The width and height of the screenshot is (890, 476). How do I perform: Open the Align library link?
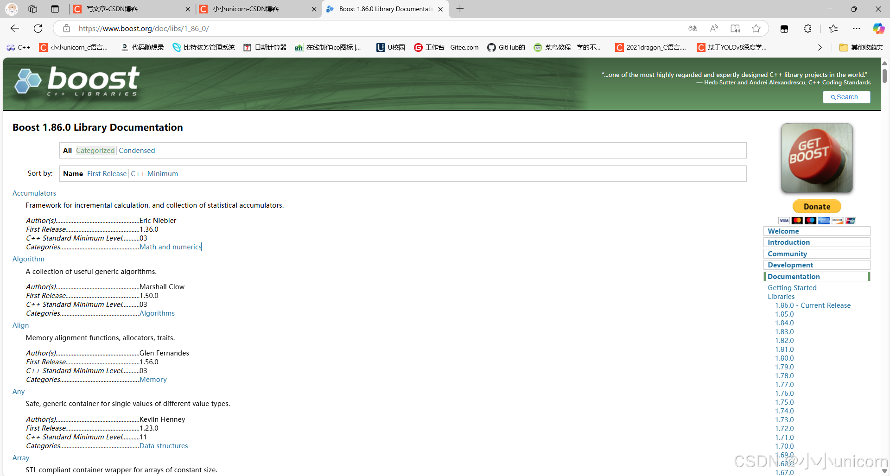(x=20, y=325)
